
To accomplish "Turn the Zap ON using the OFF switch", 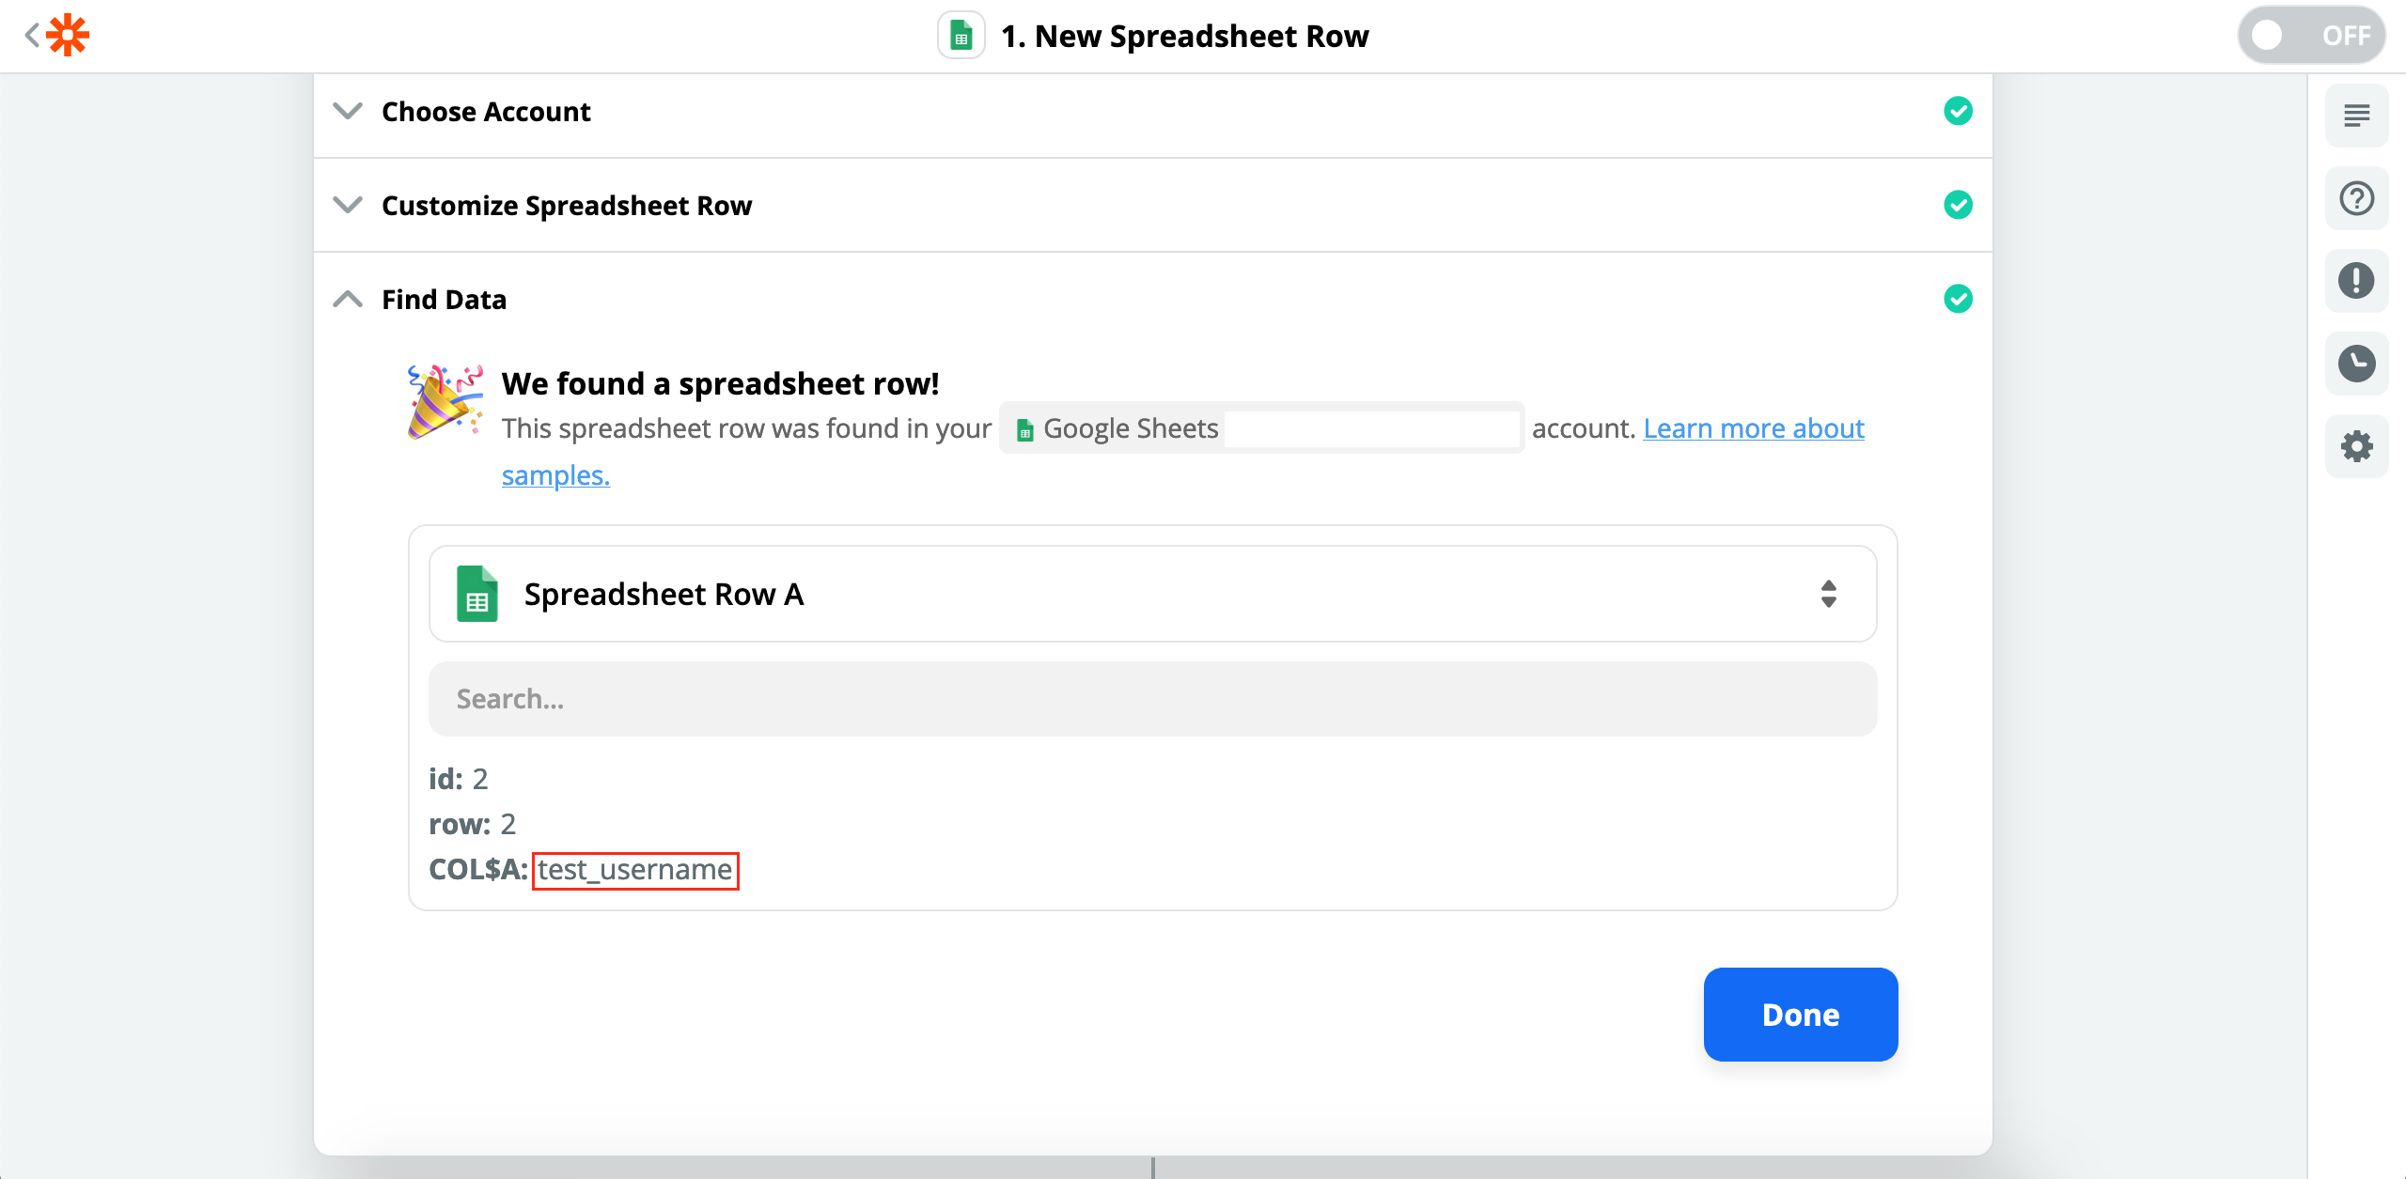I will coord(2311,35).
